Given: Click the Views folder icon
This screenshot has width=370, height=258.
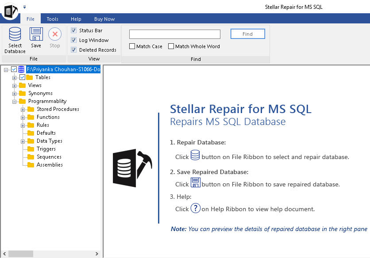Looking at the screenshot, I should click(23, 85).
